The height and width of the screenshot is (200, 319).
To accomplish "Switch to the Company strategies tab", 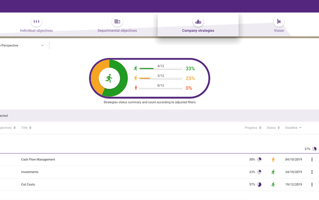I will (x=198, y=30).
